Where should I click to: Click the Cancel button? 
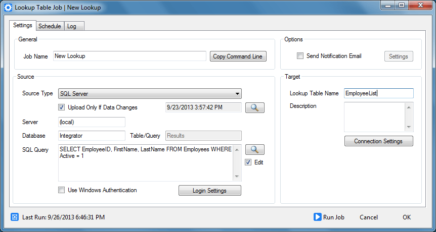(x=369, y=217)
